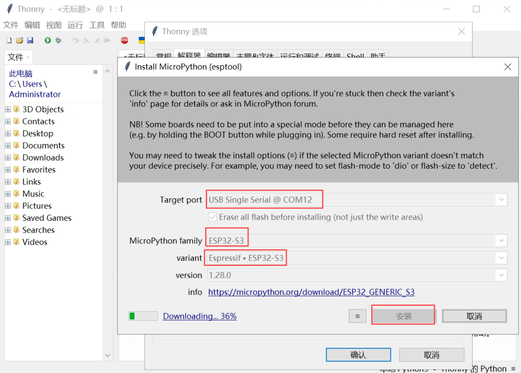Click the Thonny feather icon in the main window title
The image size is (521, 373).
click(x=10, y=9)
